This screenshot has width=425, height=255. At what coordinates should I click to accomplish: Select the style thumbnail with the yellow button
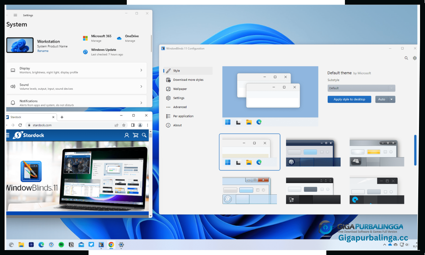(377, 152)
